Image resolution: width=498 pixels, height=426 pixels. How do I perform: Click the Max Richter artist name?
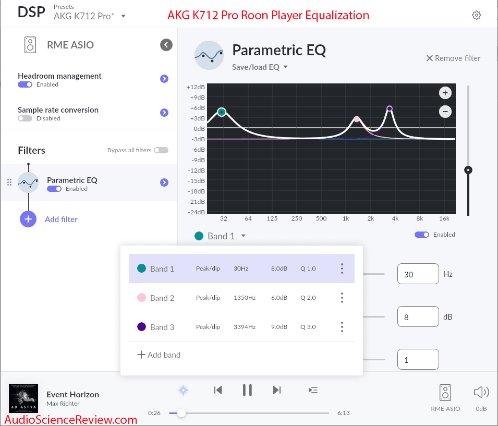[x=63, y=404]
